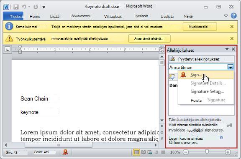241x159 pixels.
Task: Dismiss the Työnkulkutehtävä message bar
Action: click(x=232, y=38)
